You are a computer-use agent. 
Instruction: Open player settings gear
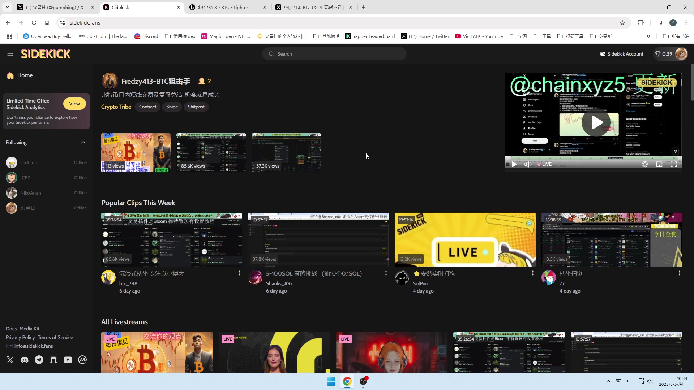click(645, 164)
